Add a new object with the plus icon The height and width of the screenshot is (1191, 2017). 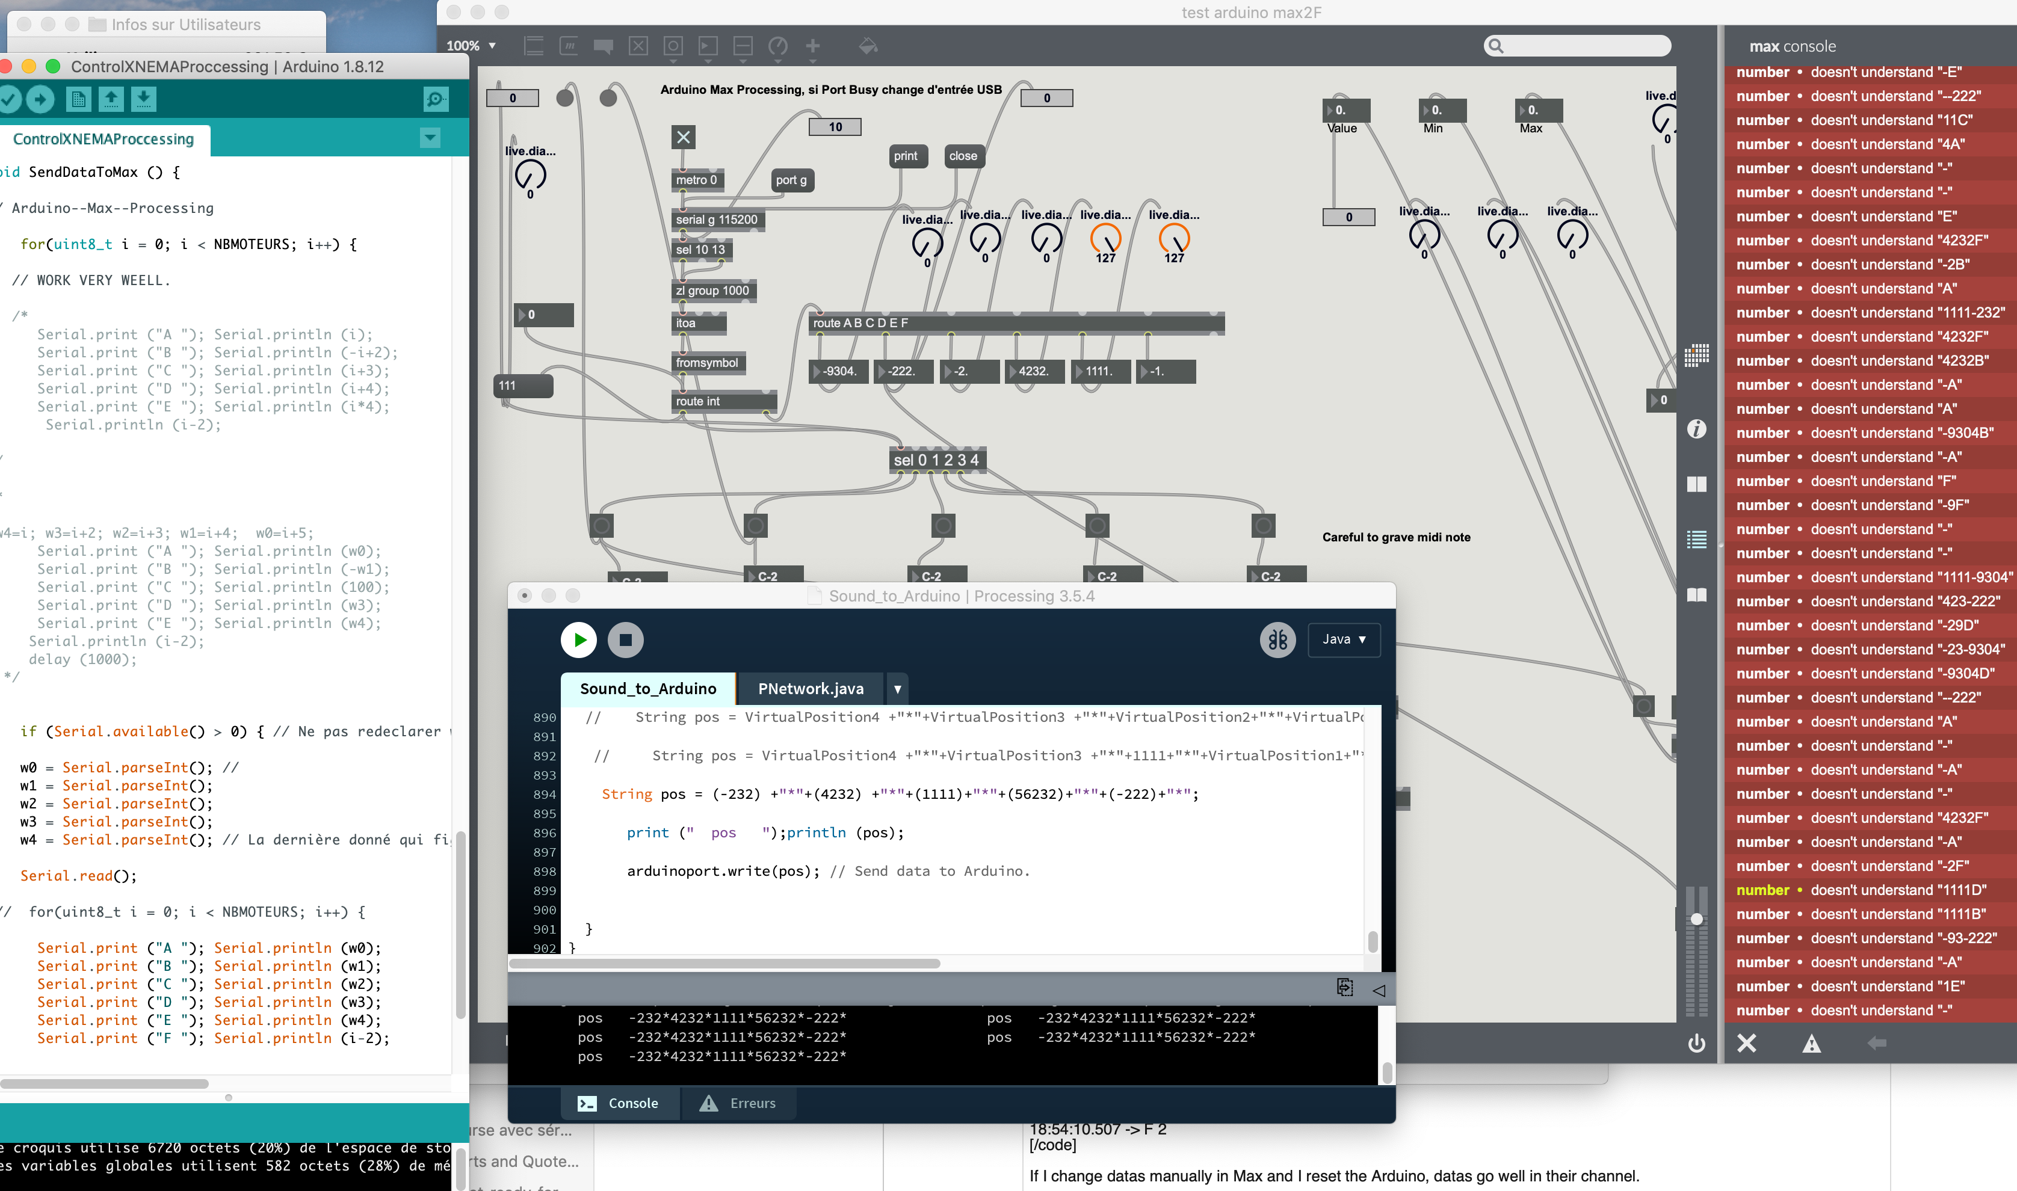click(x=812, y=46)
